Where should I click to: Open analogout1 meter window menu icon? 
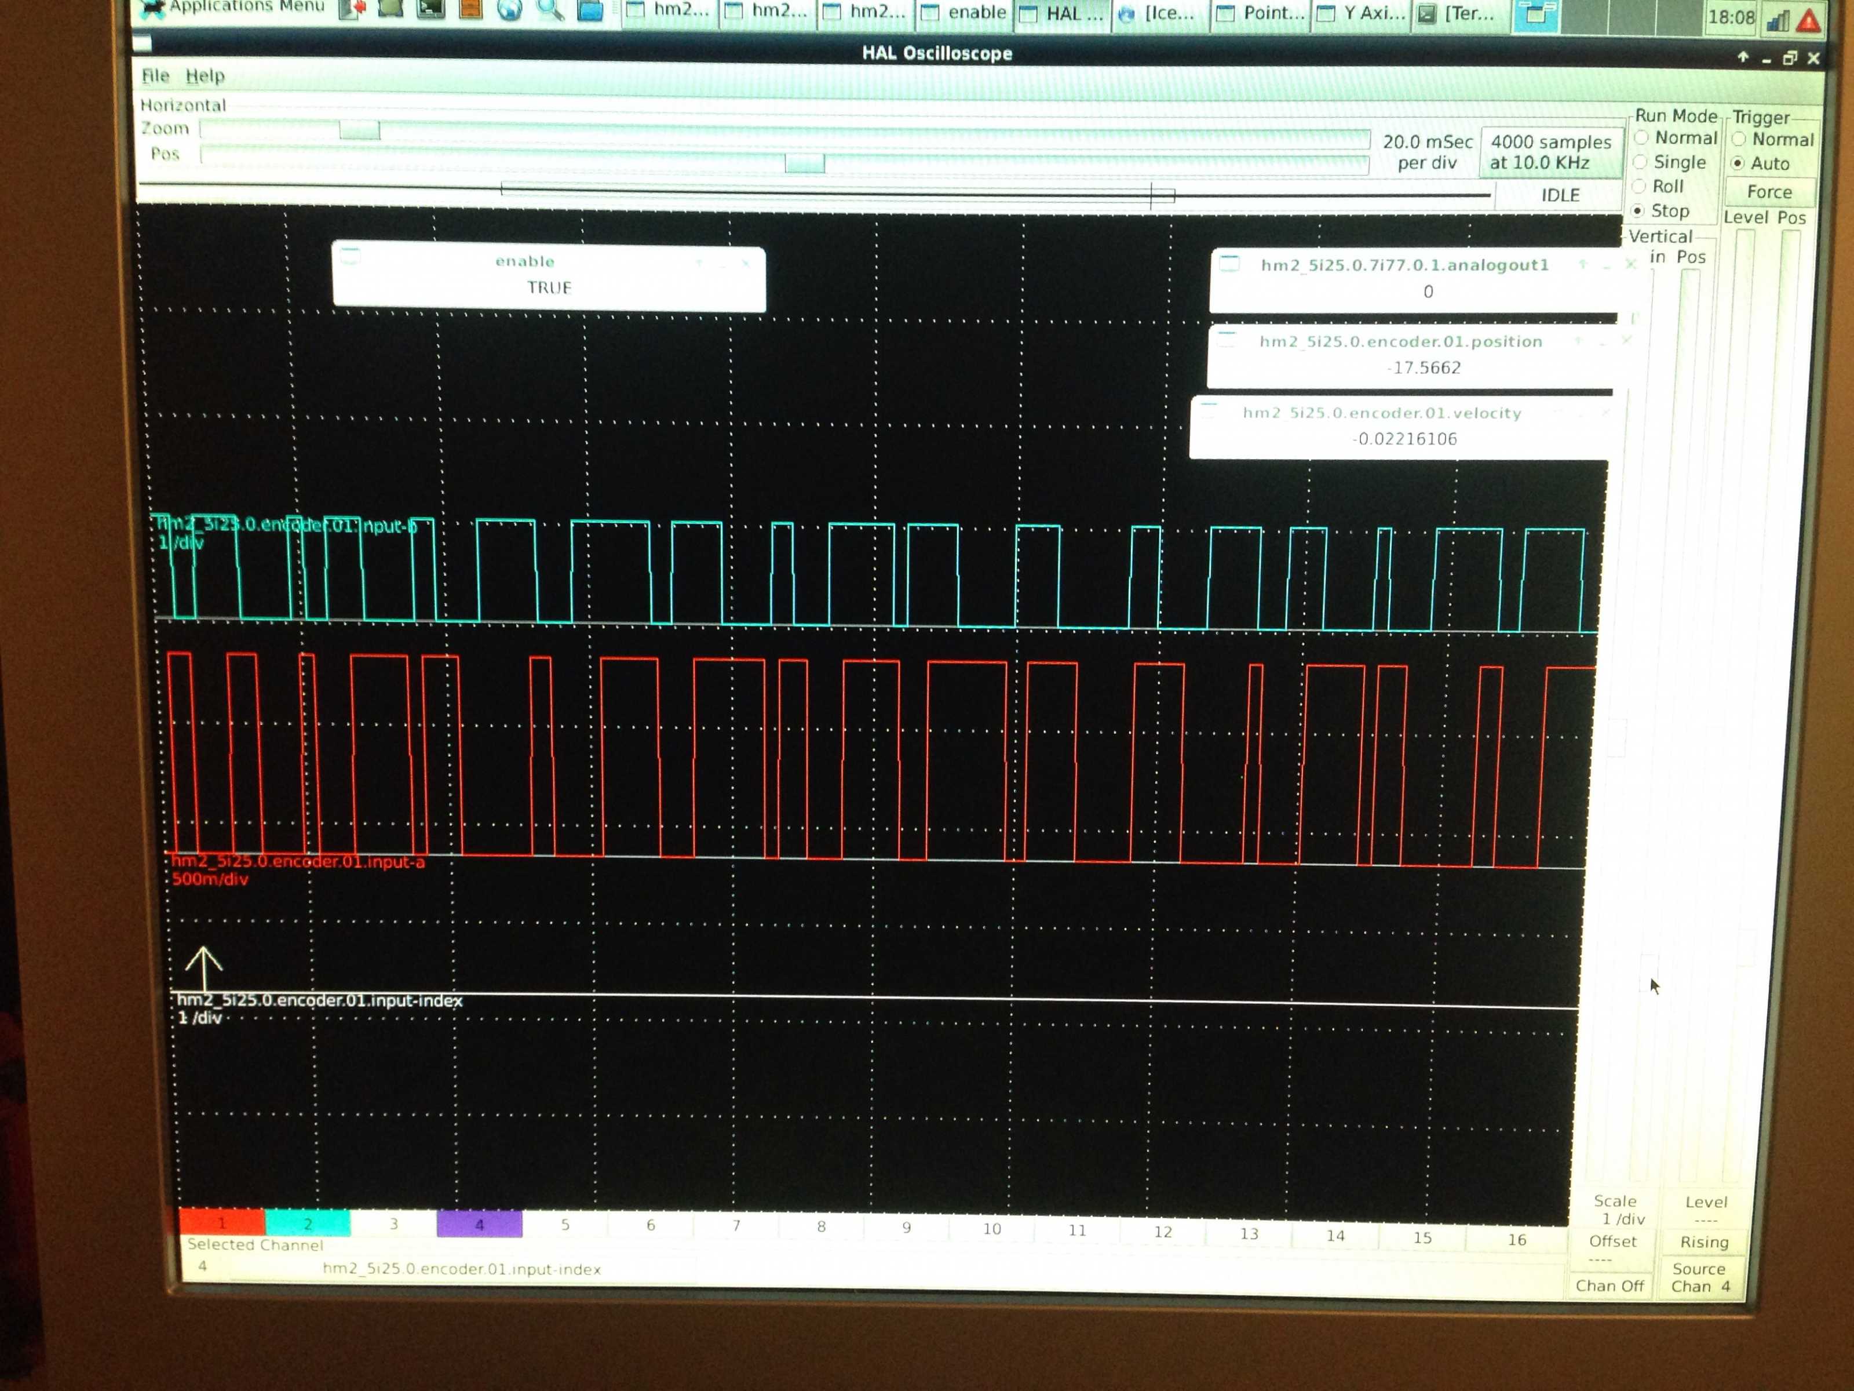pos(1229,263)
